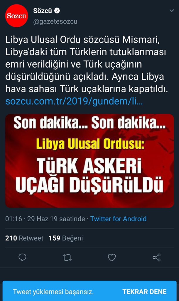The height and width of the screenshot is (301, 179).
Task: View the 159 Beğeni likes list
Action: pyautogui.click(x=66, y=238)
